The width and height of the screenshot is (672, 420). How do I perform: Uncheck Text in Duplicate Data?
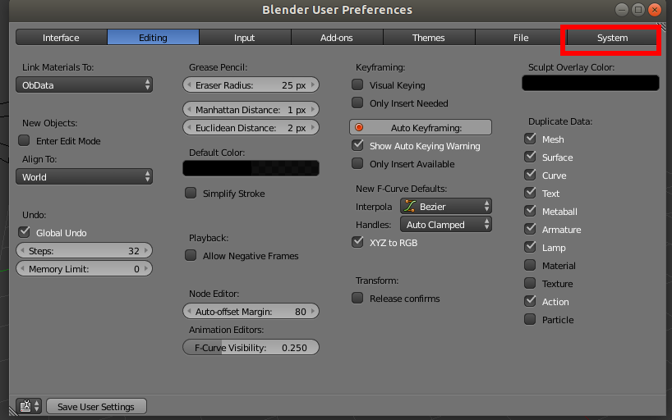pos(530,193)
